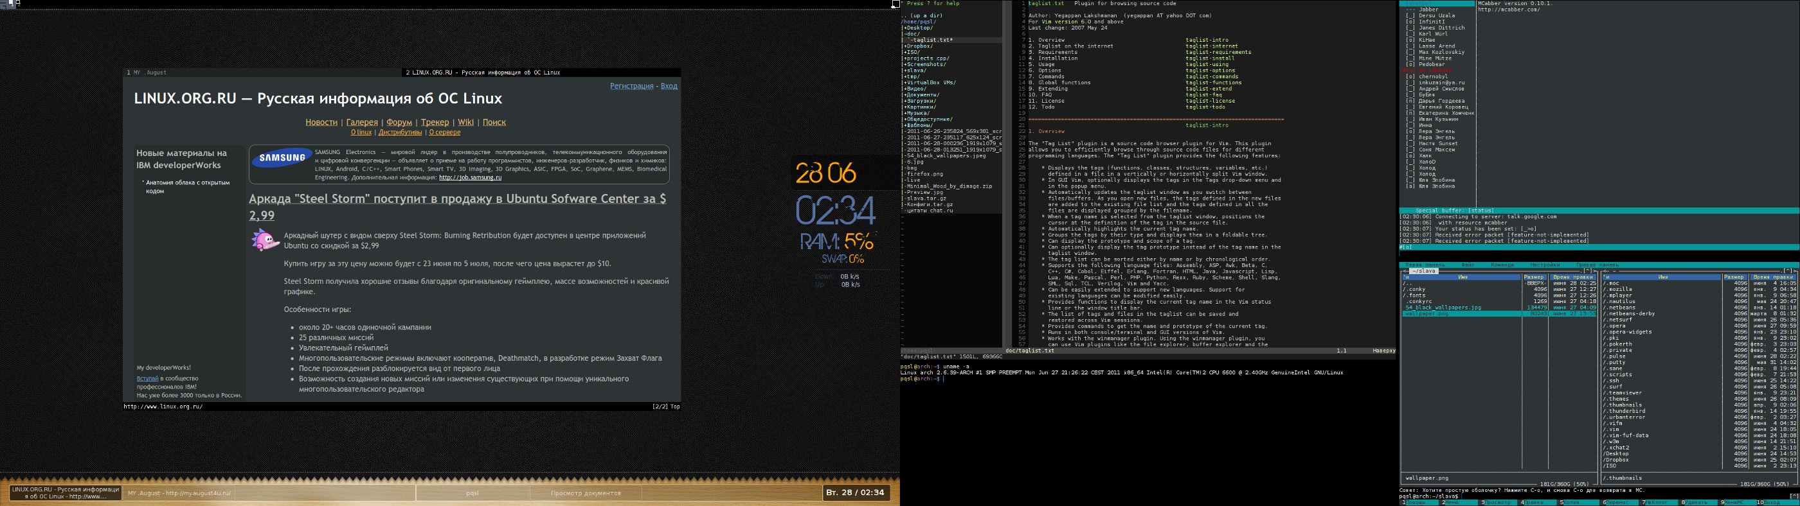Viewport: 1800px width, 506px height.
Task: Select Preview.jpg in the Vim file tree
Action: point(923,192)
